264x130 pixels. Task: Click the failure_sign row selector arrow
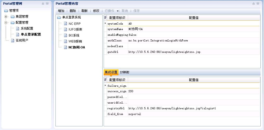click(x=105, y=86)
